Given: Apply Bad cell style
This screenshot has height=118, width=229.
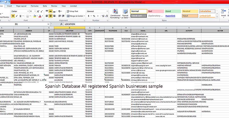Looking at the screenshot, I should click(x=156, y=11).
